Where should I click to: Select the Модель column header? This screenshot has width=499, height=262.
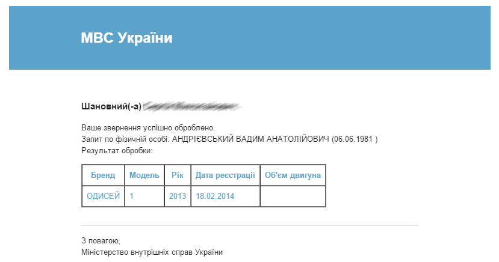click(144, 175)
